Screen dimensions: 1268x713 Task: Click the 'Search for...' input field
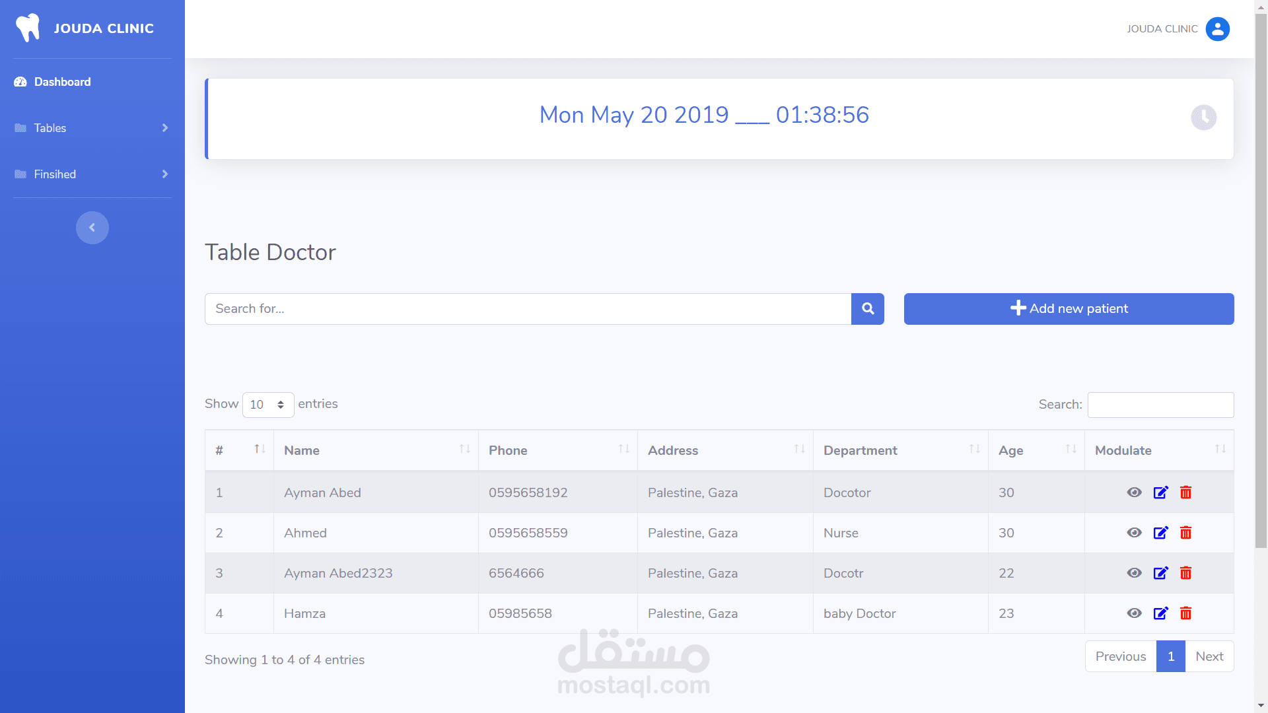pos(527,309)
